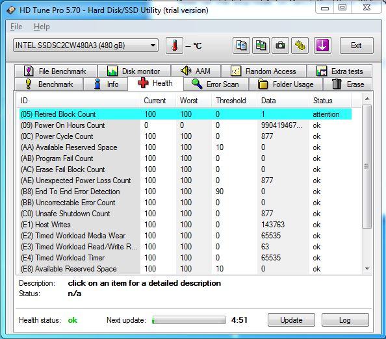The height and width of the screenshot is (339, 386).
Task: Switch to the Benchmark tab
Action: click(x=49, y=84)
